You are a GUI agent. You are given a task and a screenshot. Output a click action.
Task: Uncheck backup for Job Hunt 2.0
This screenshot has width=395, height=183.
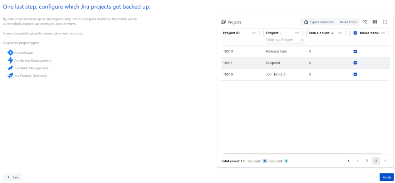point(355,74)
